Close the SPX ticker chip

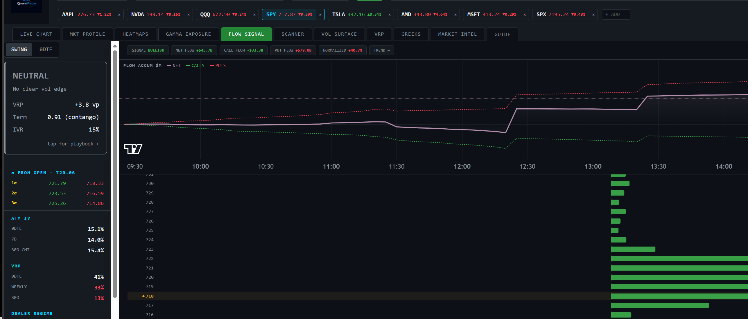[593, 15]
